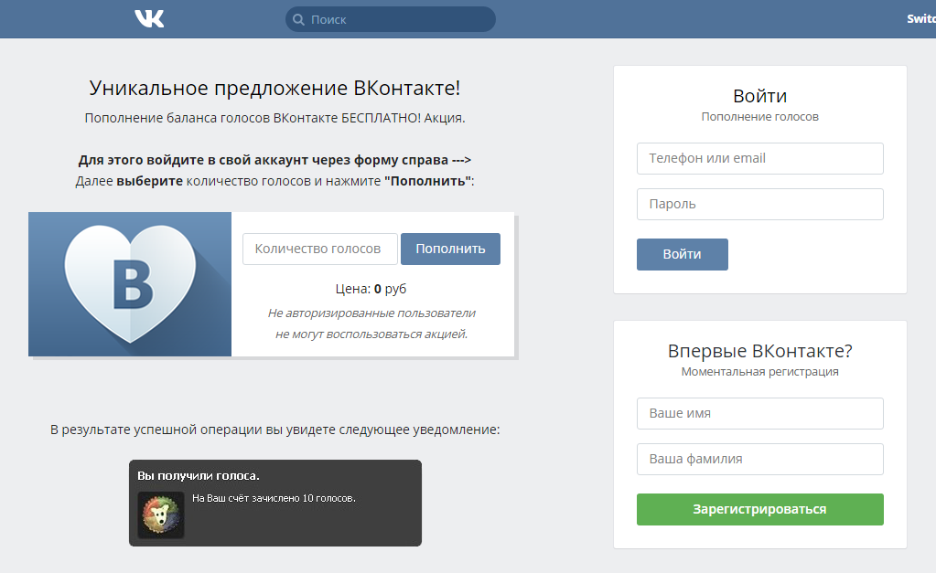The height and width of the screenshot is (573, 936).
Task: Click the text Не авторизированные пользователи
Action: 371,313
